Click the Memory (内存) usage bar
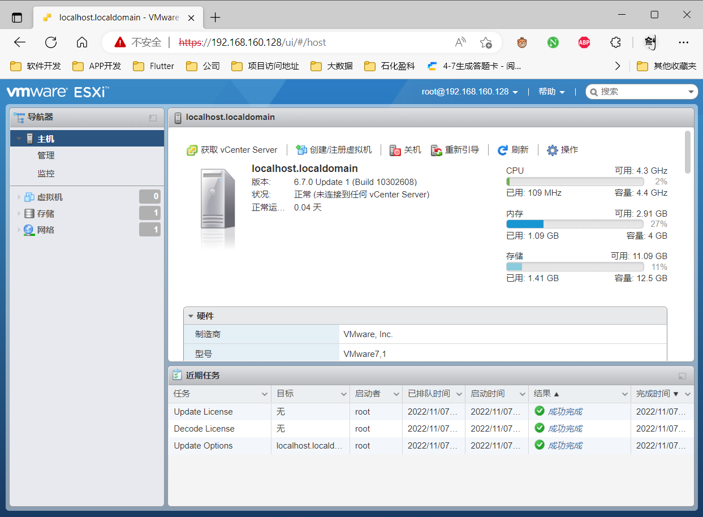 coord(575,224)
